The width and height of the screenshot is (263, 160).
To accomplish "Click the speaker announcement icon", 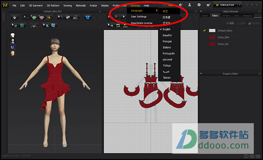I will click(181, 5).
